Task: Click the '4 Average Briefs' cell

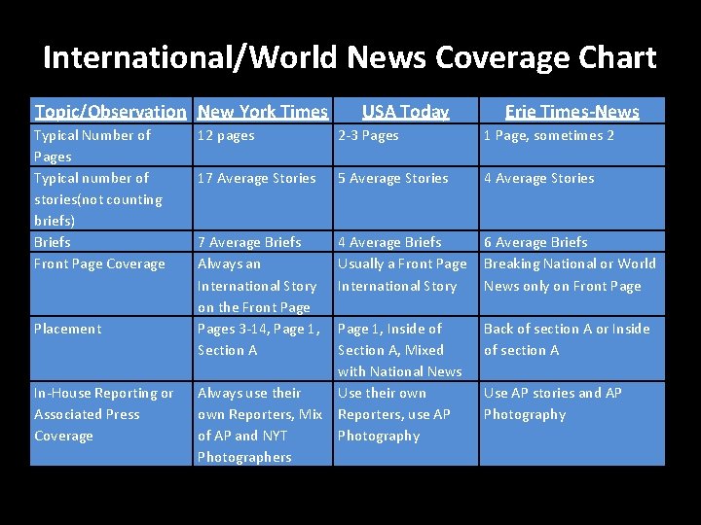Action: tap(406, 241)
